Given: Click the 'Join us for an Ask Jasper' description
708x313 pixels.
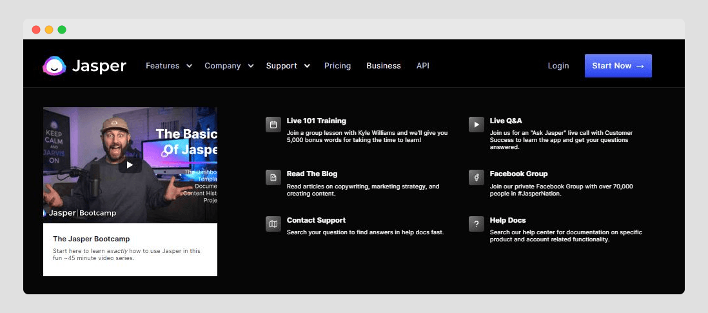Looking at the screenshot, I should click(561, 140).
